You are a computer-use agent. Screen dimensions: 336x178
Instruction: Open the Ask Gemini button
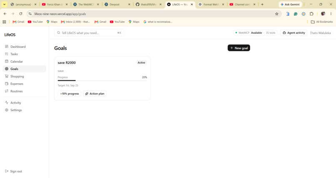coord(290,4)
